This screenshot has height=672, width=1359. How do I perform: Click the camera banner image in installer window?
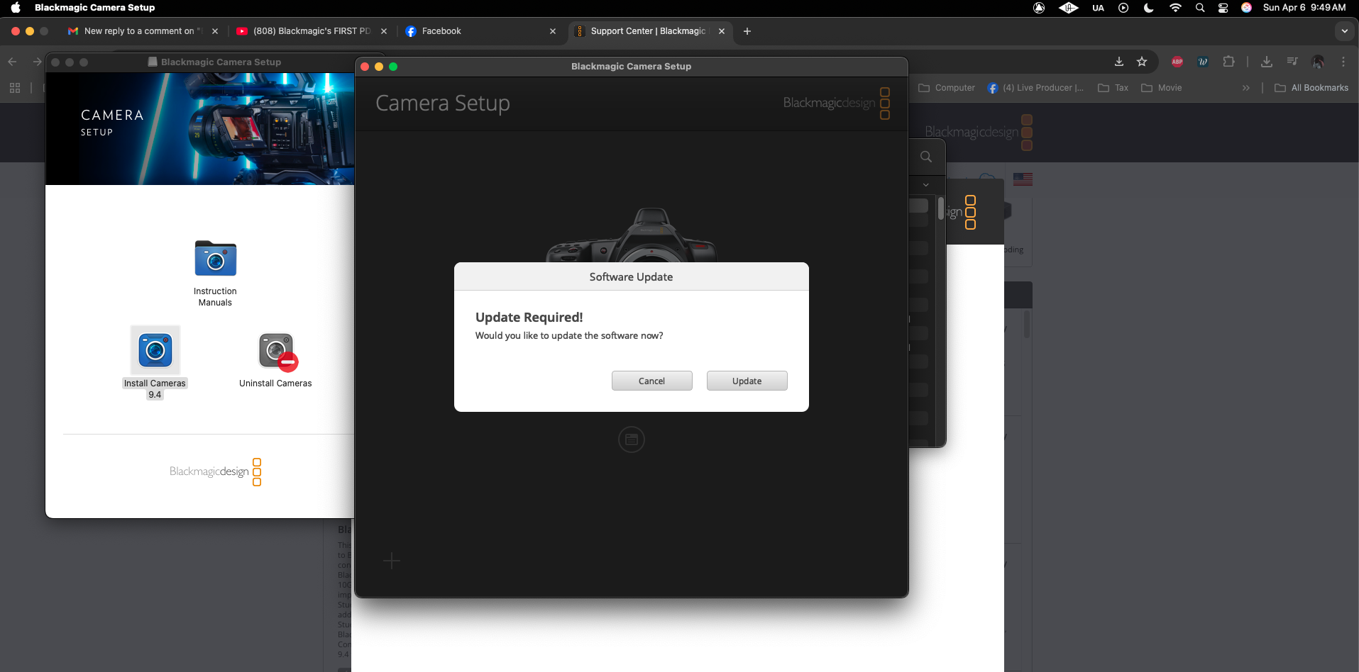[x=199, y=129]
